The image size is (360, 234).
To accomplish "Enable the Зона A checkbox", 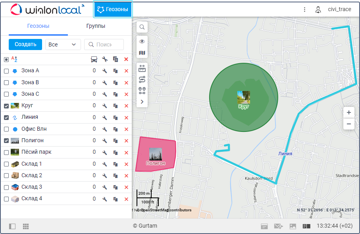I will (x=6, y=71).
